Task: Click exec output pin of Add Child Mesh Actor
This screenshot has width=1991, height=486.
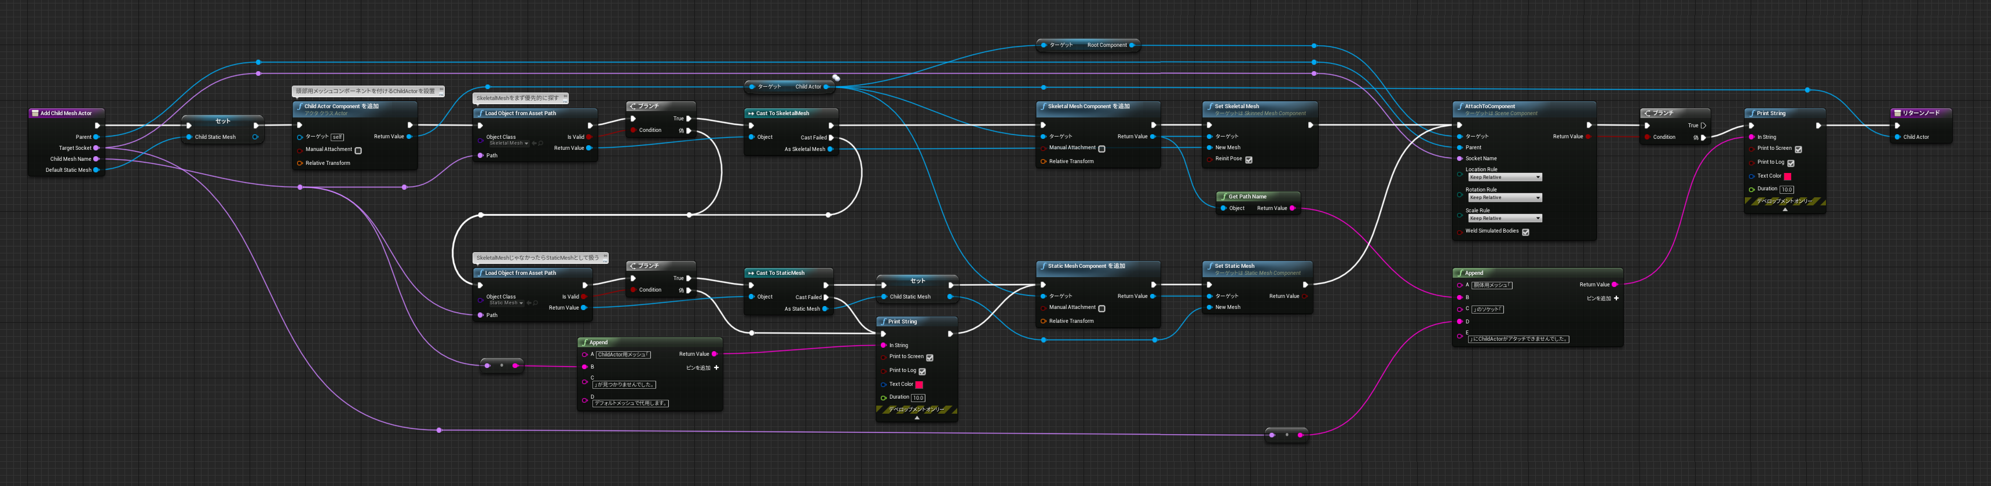Action: pos(97,125)
